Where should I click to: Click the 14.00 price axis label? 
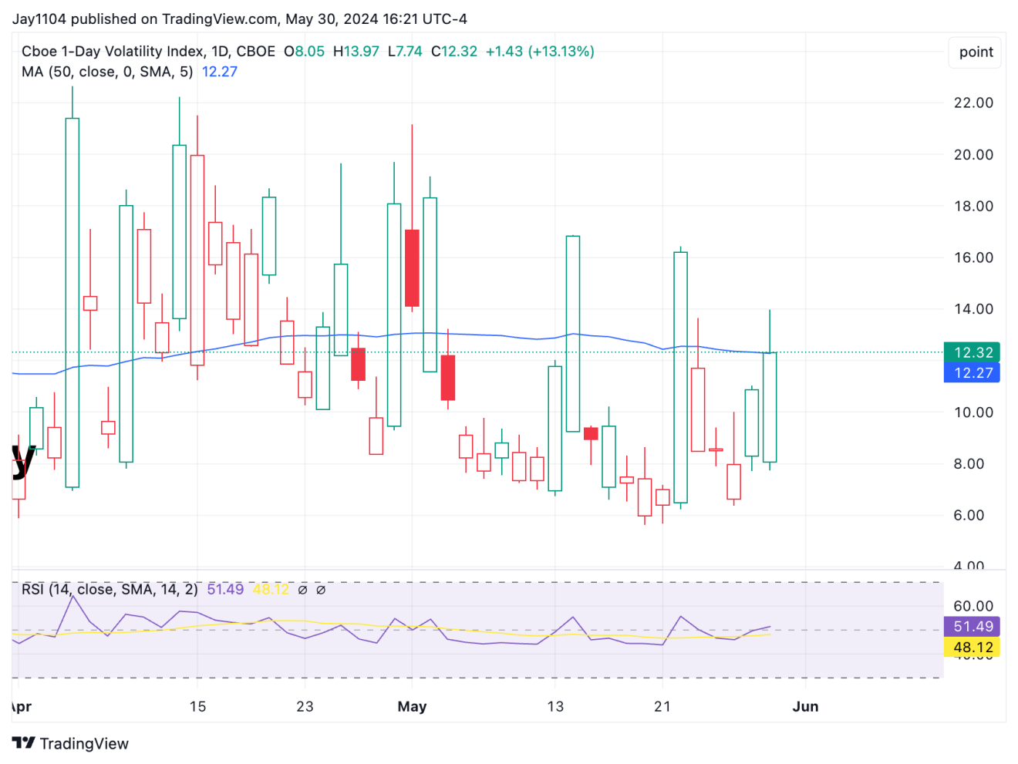[973, 309]
